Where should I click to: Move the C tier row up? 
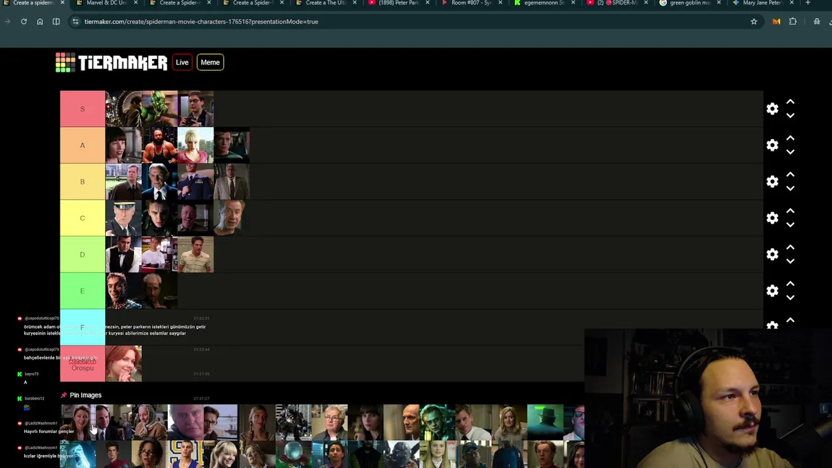790,211
